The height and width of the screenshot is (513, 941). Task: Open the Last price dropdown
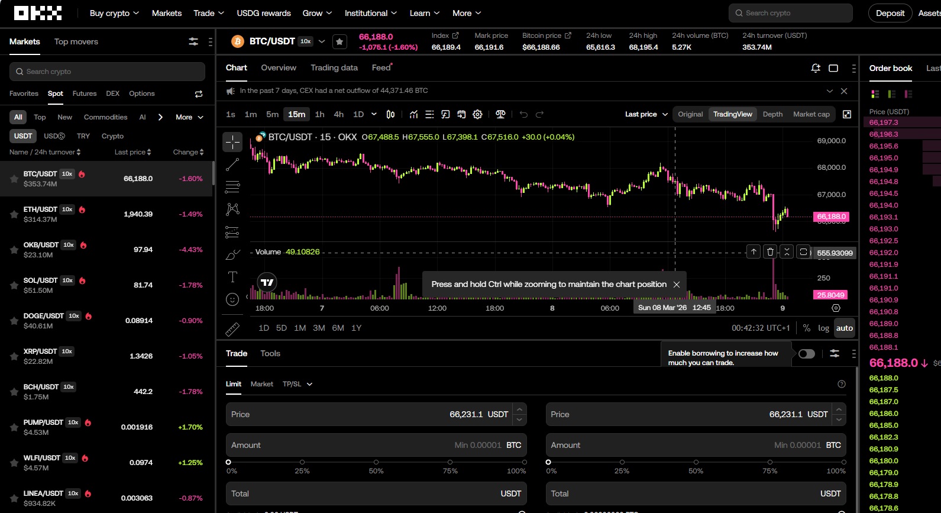pos(646,114)
